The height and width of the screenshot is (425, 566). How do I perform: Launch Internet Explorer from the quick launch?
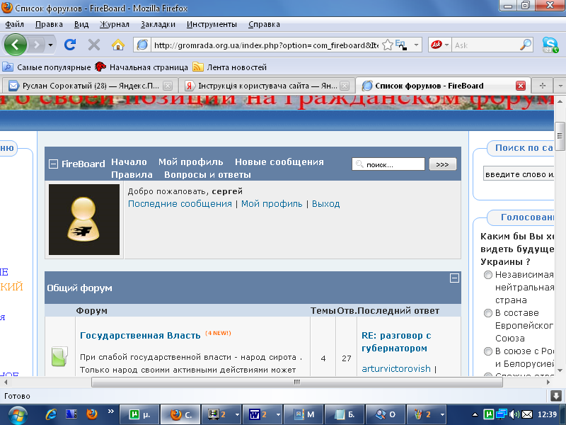51,414
